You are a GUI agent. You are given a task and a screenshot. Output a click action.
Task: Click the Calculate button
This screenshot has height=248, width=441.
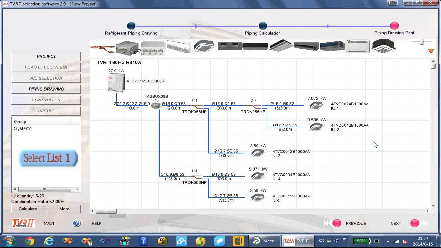coord(28,209)
